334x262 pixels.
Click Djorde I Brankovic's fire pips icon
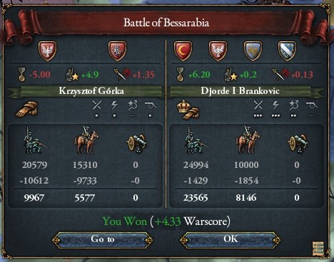coord(275,108)
